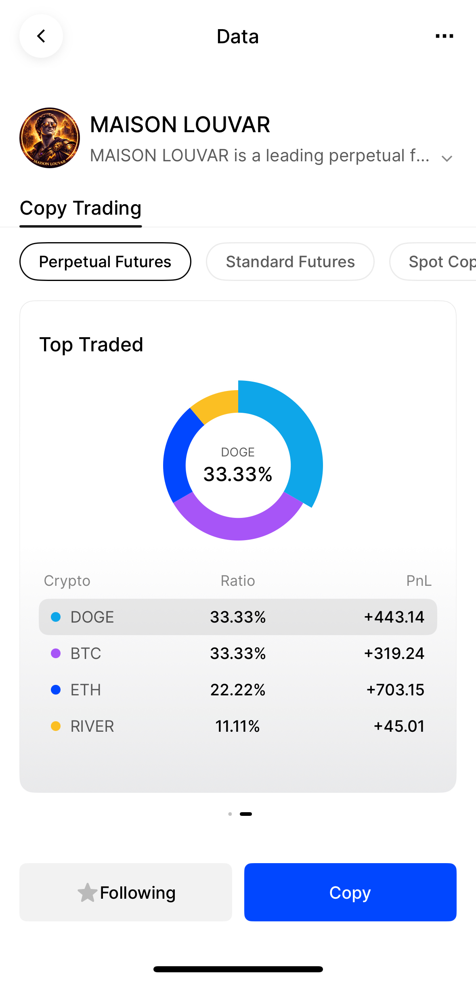Screen dimensions: 476x982
Task: Select the Copy Trading tab
Action: tap(81, 209)
